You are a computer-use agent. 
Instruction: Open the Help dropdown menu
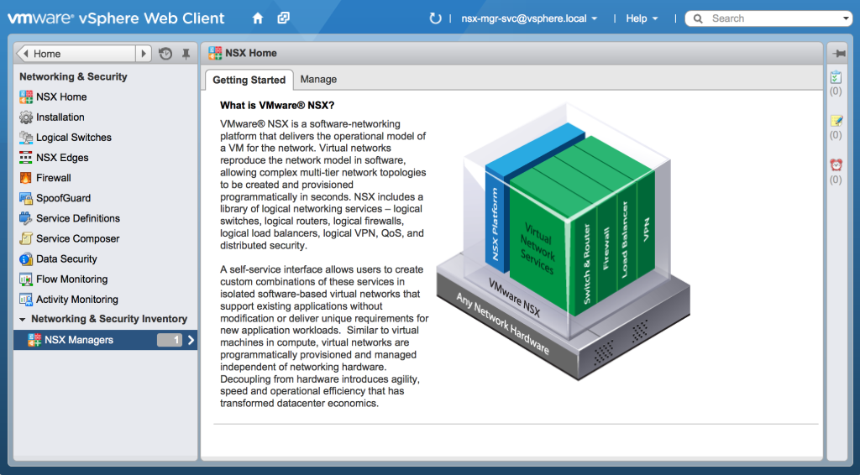point(642,18)
